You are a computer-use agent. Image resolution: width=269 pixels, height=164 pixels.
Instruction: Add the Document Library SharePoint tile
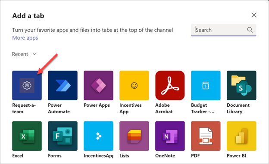[241, 85]
